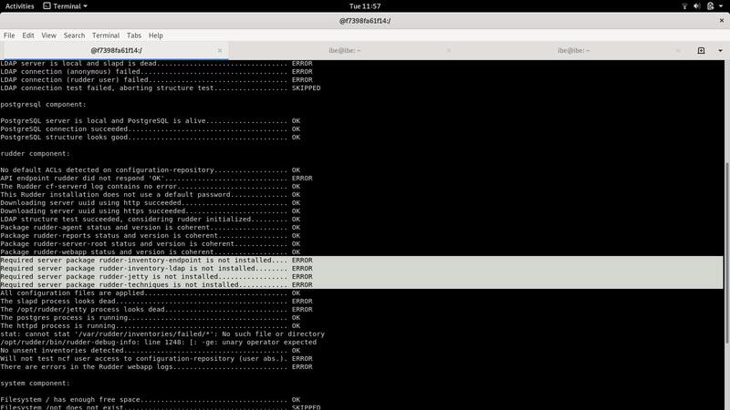
Task: Click the text 'postgresql component:'
Action: point(43,104)
